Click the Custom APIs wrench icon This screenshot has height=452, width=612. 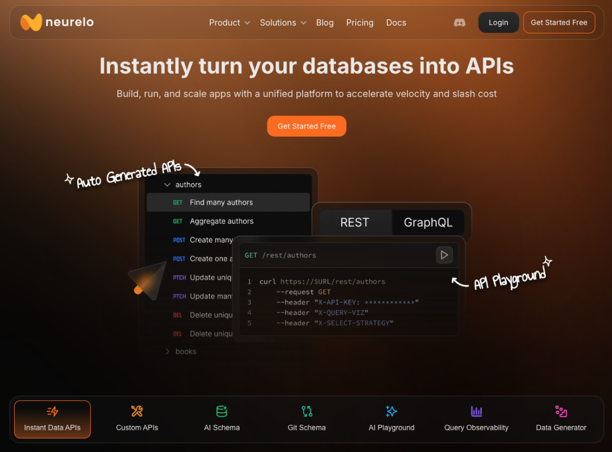(137, 411)
